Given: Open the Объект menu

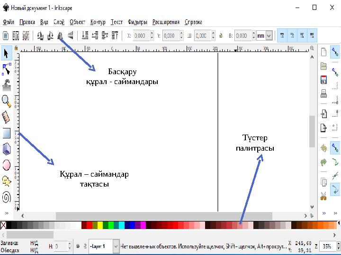Looking at the screenshot, I should tap(77, 22).
